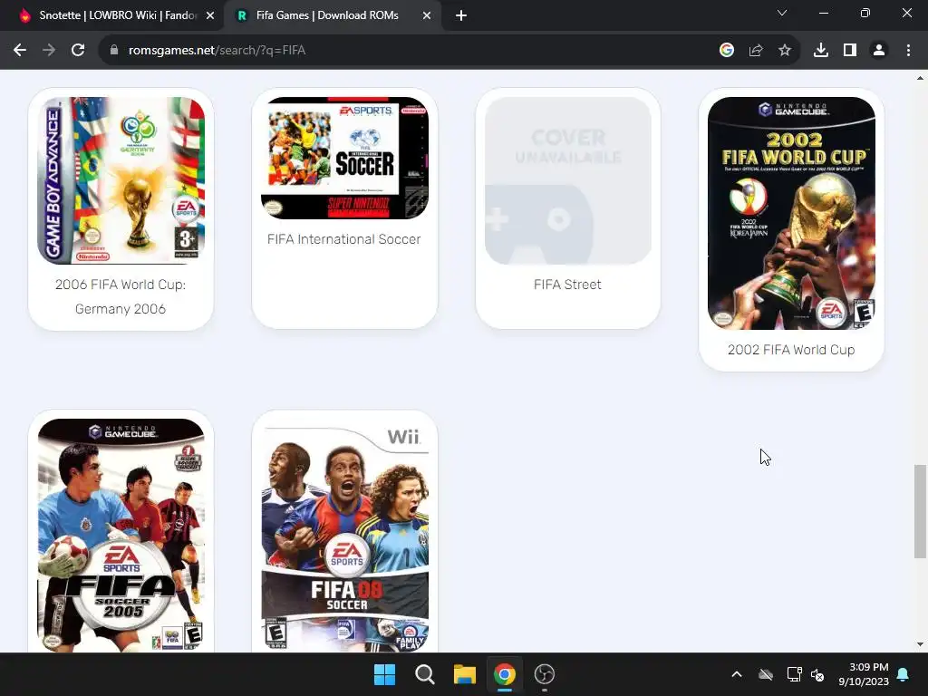Click the browser forward arrow
Image resolution: width=928 pixels, height=696 pixels.
pos(49,51)
